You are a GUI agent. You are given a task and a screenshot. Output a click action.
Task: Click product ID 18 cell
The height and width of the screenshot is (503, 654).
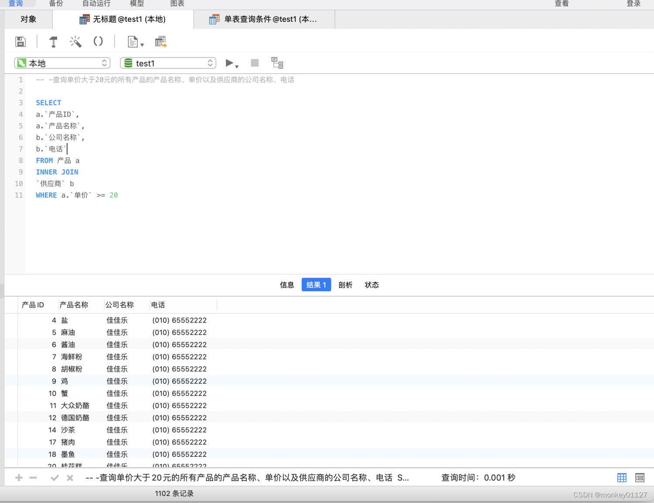tap(52, 455)
